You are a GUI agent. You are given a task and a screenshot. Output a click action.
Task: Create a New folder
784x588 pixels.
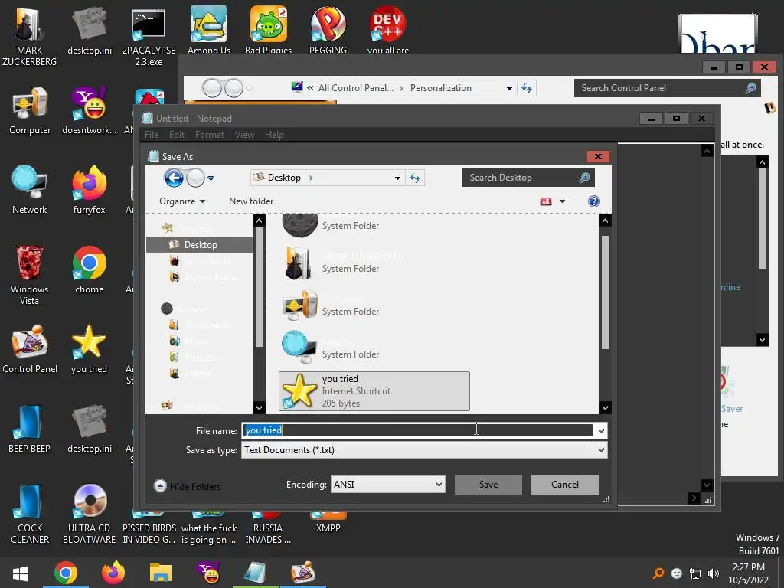click(251, 201)
